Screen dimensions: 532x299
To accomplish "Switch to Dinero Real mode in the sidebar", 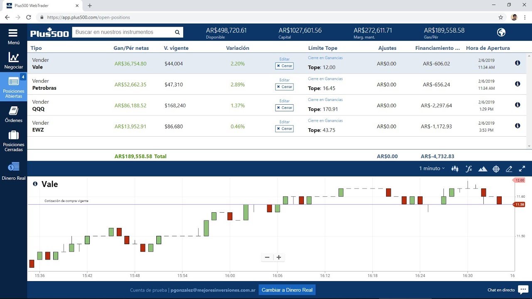I will (13, 172).
